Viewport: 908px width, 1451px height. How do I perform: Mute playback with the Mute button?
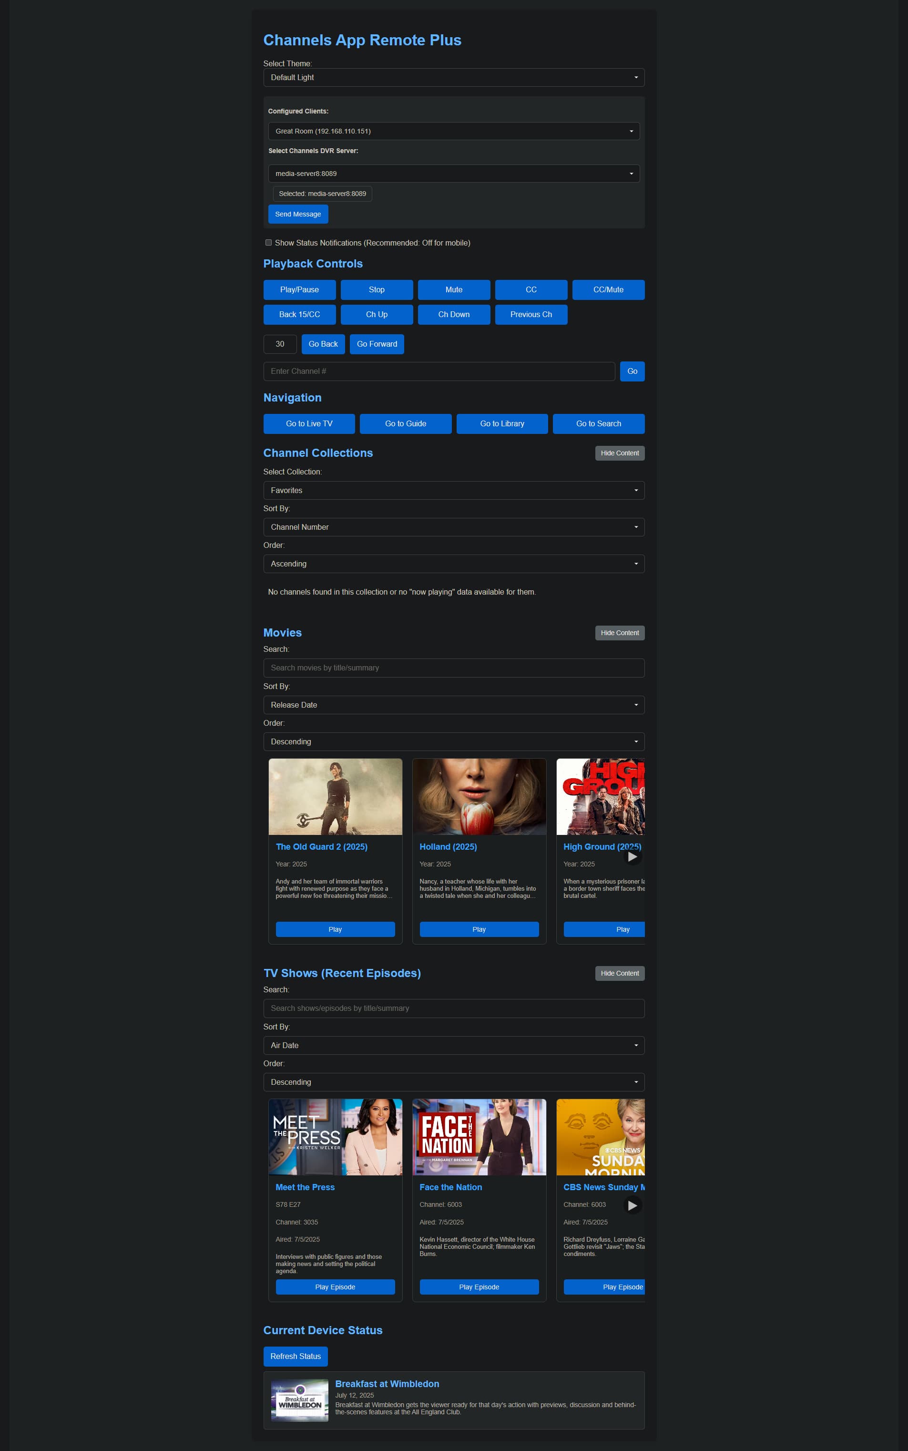453,289
